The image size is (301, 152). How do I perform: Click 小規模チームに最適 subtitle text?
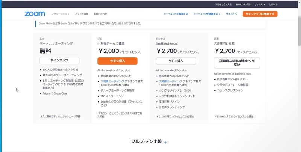111,43
